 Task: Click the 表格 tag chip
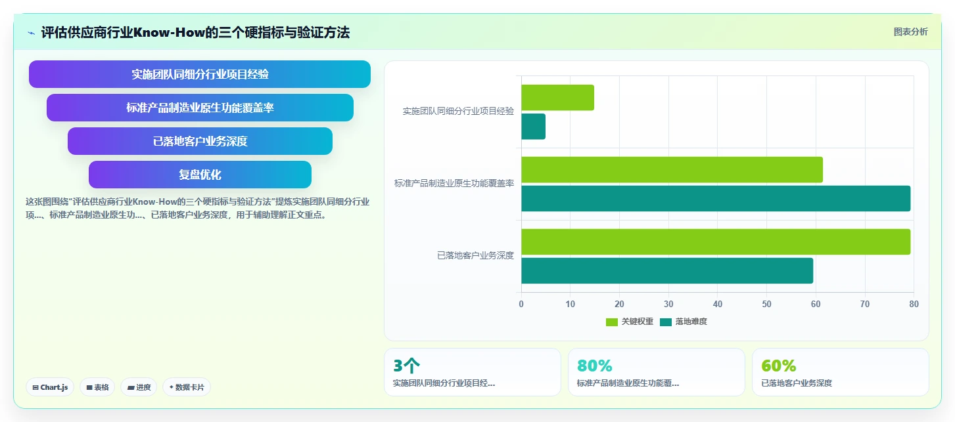tap(97, 387)
